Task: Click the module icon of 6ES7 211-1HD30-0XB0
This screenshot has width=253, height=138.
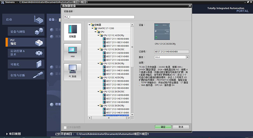Action: coord(104,67)
